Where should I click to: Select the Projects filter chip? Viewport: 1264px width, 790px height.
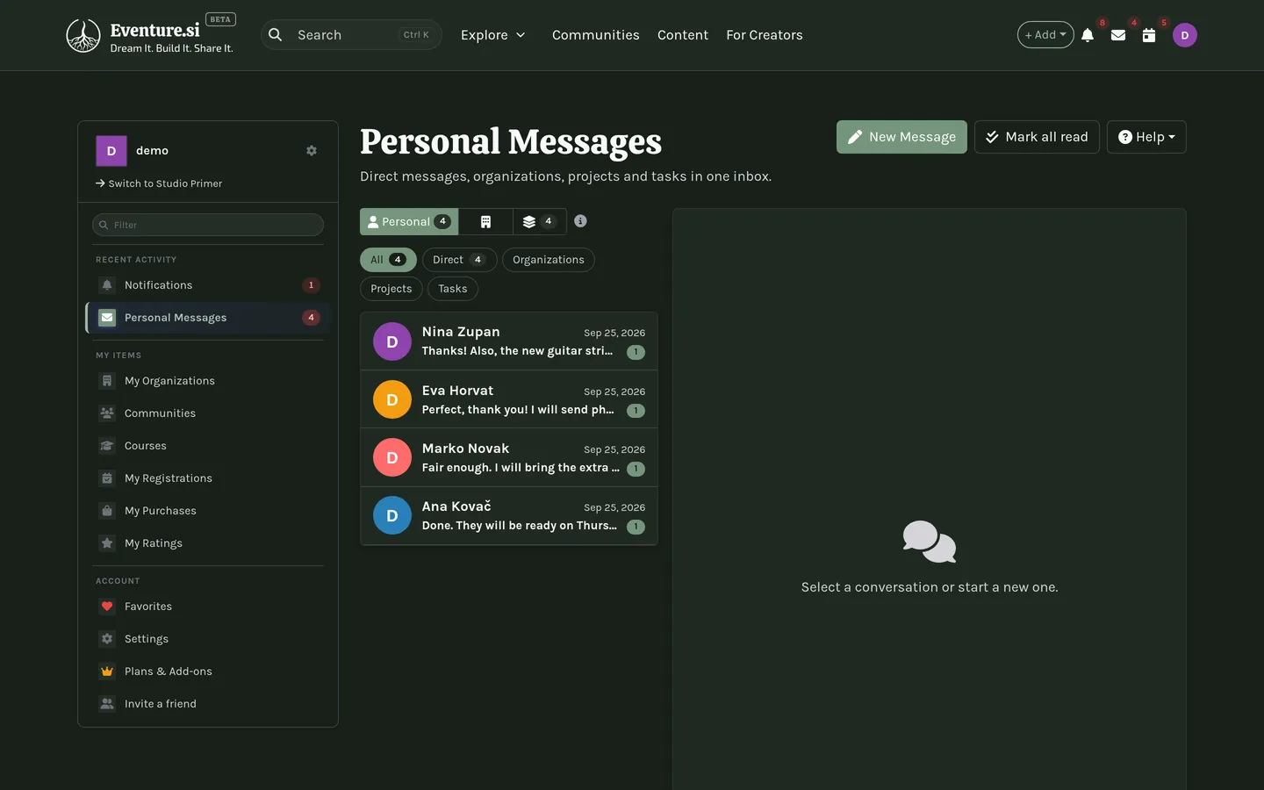click(391, 289)
